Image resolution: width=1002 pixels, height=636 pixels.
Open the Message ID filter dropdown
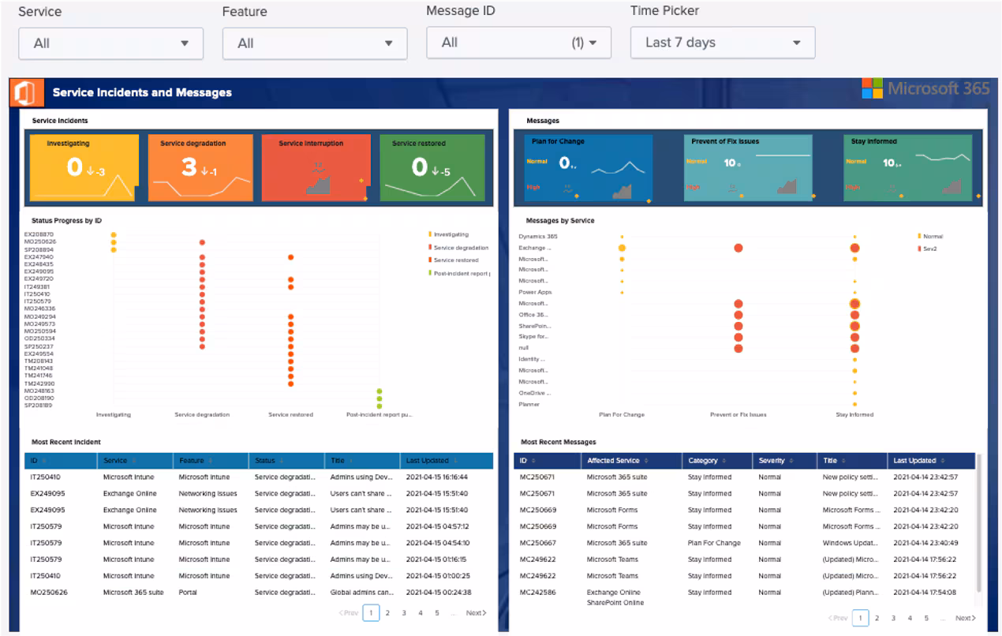518,43
